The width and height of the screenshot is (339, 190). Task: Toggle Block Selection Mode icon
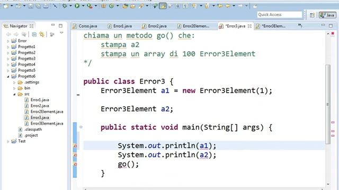click(x=178, y=6)
